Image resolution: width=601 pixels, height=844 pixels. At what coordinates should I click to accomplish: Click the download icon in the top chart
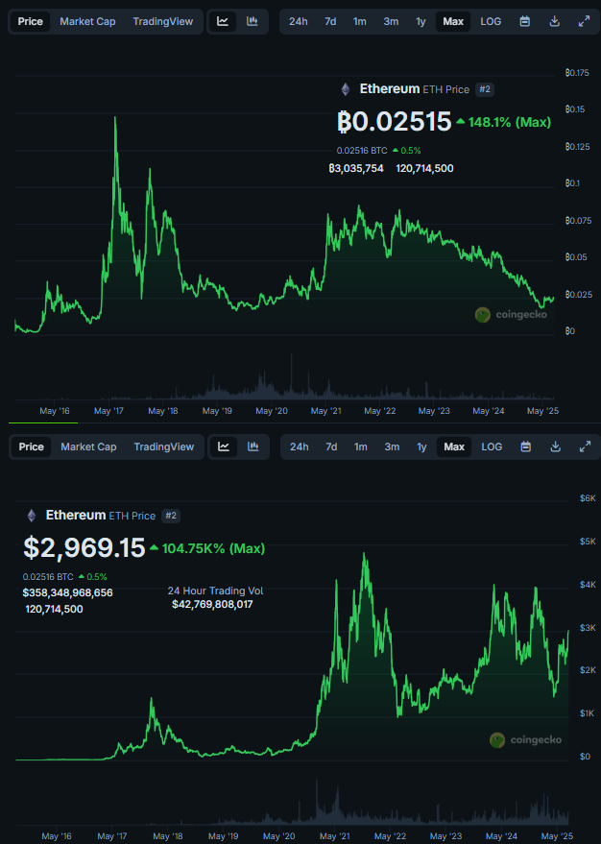coord(555,21)
